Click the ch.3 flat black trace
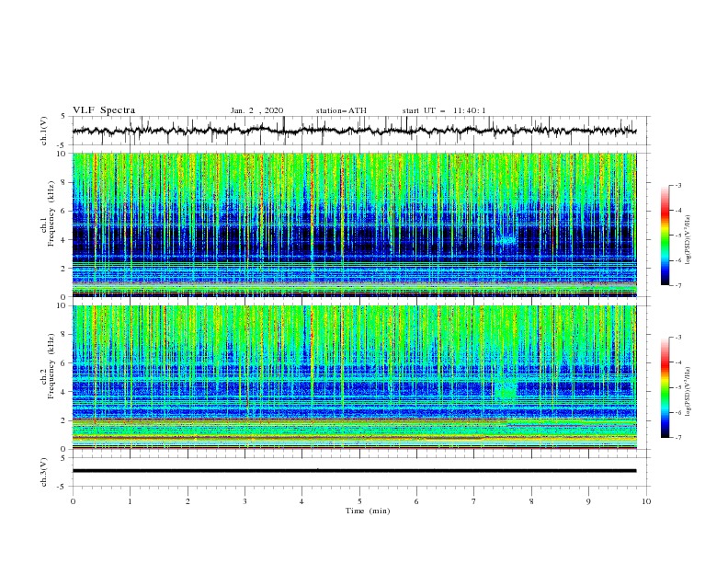 [x=354, y=471]
